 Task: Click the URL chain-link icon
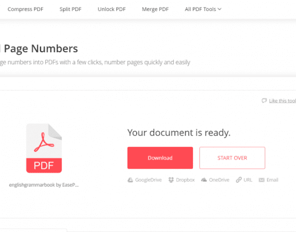pos(239,180)
